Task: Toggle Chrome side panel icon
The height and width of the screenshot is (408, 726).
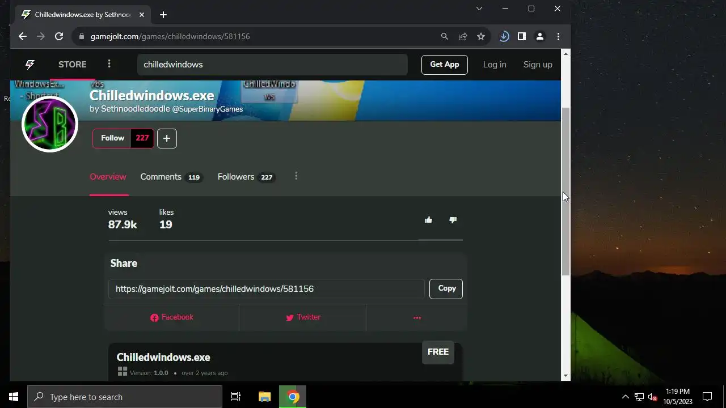Action: [x=522, y=36]
